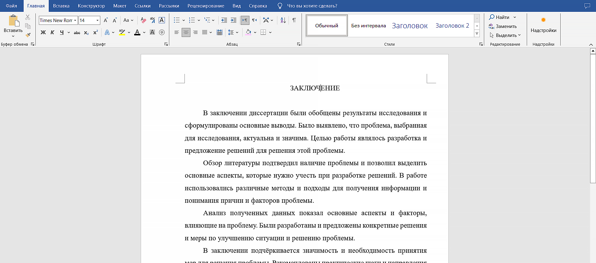The width and height of the screenshot is (596, 263).
Task: Open the font name dropdown
Action: (75, 20)
